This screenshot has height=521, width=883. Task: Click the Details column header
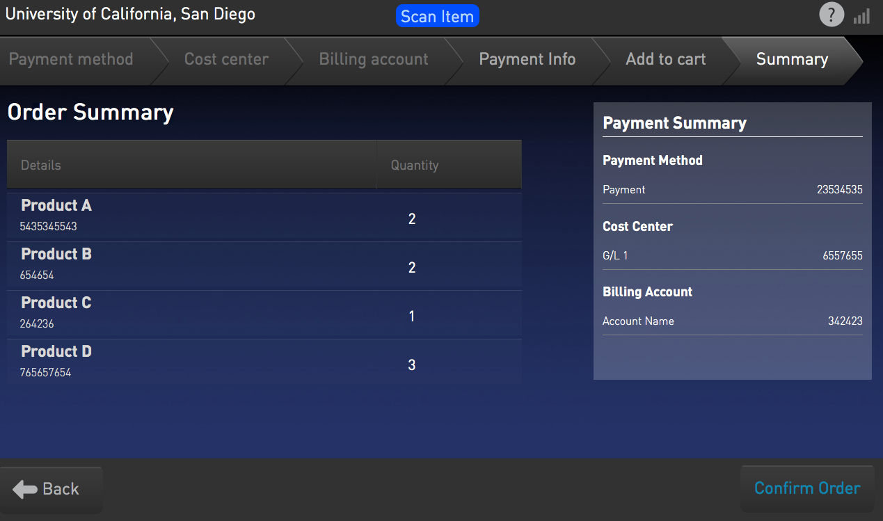click(x=41, y=166)
